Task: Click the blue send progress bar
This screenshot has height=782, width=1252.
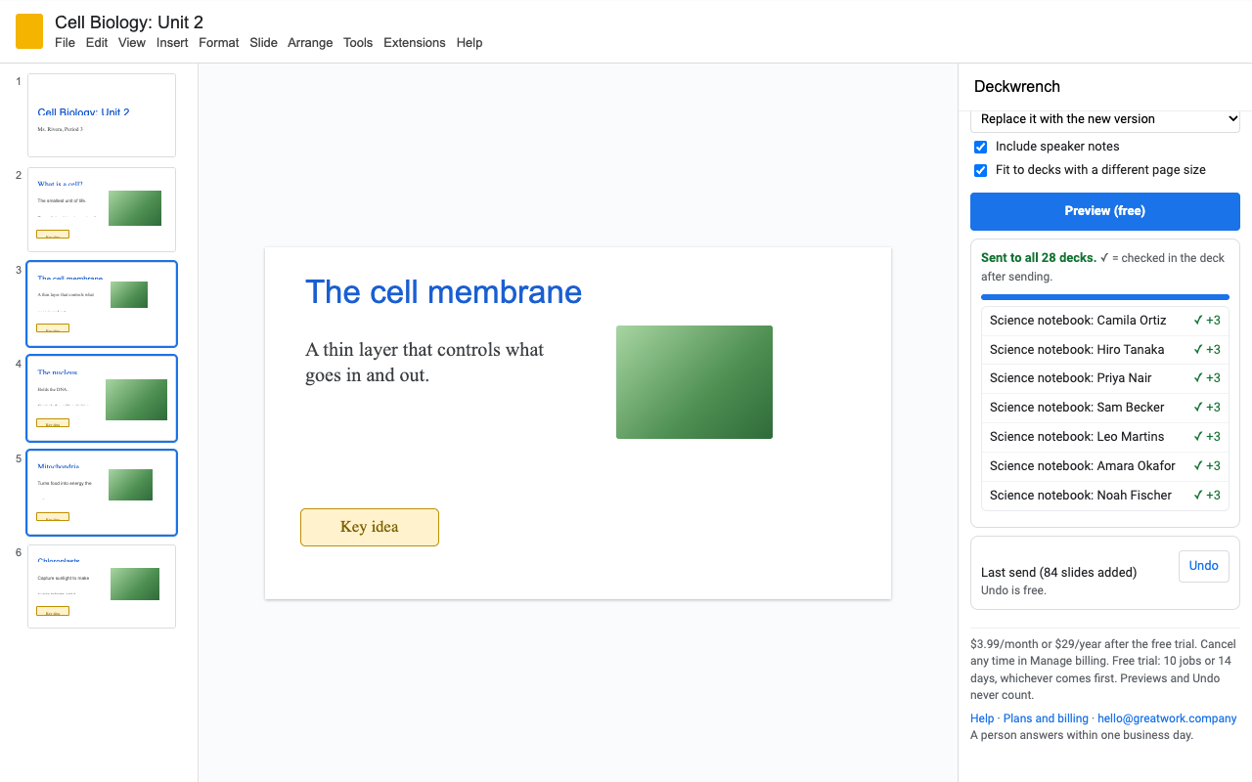Action: tap(1105, 297)
